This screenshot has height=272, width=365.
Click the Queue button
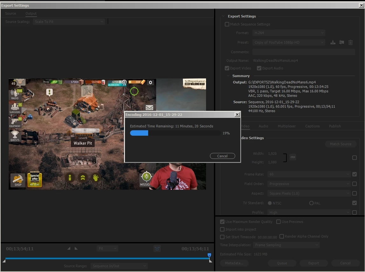282,263
